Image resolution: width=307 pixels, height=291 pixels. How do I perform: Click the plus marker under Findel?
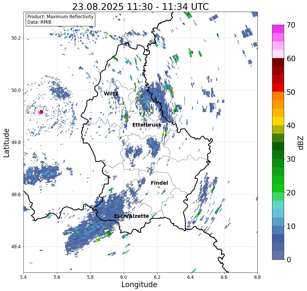pos(159,187)
